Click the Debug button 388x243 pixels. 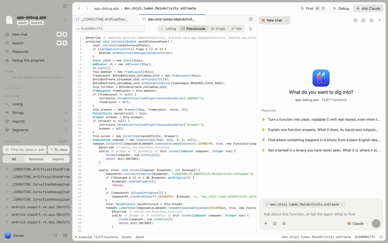[341, 8]
